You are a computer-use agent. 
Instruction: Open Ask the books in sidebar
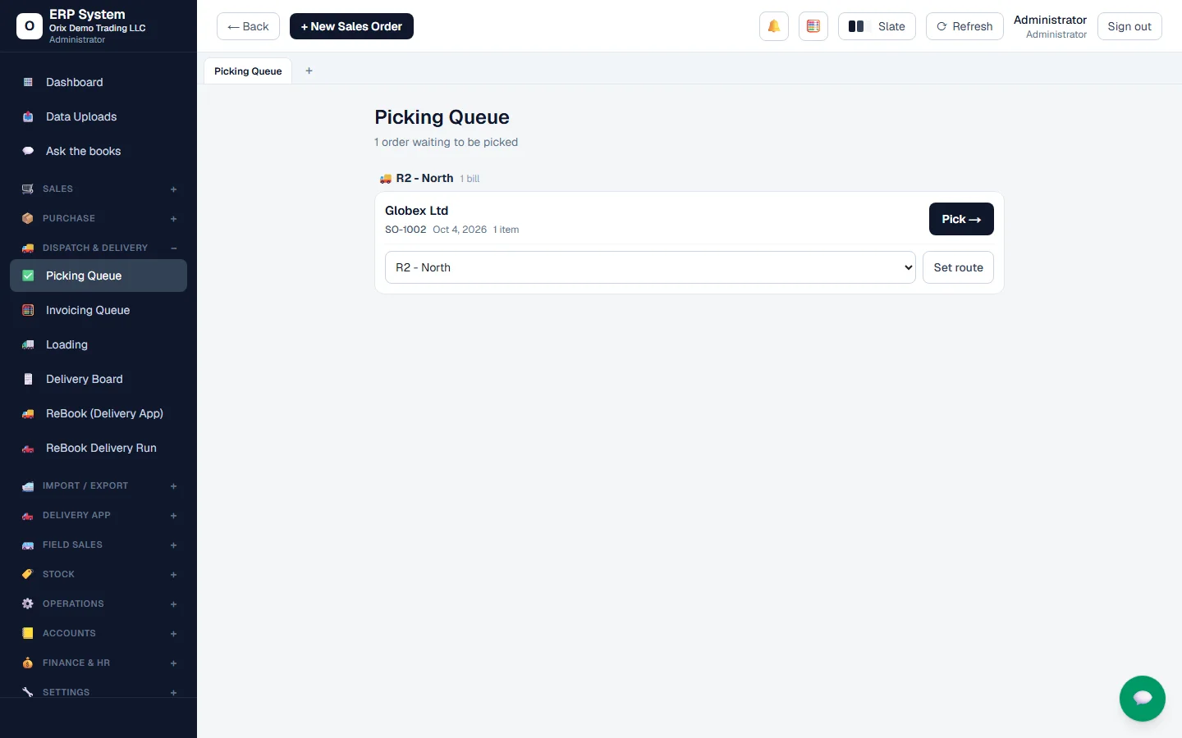click(98, 151)
